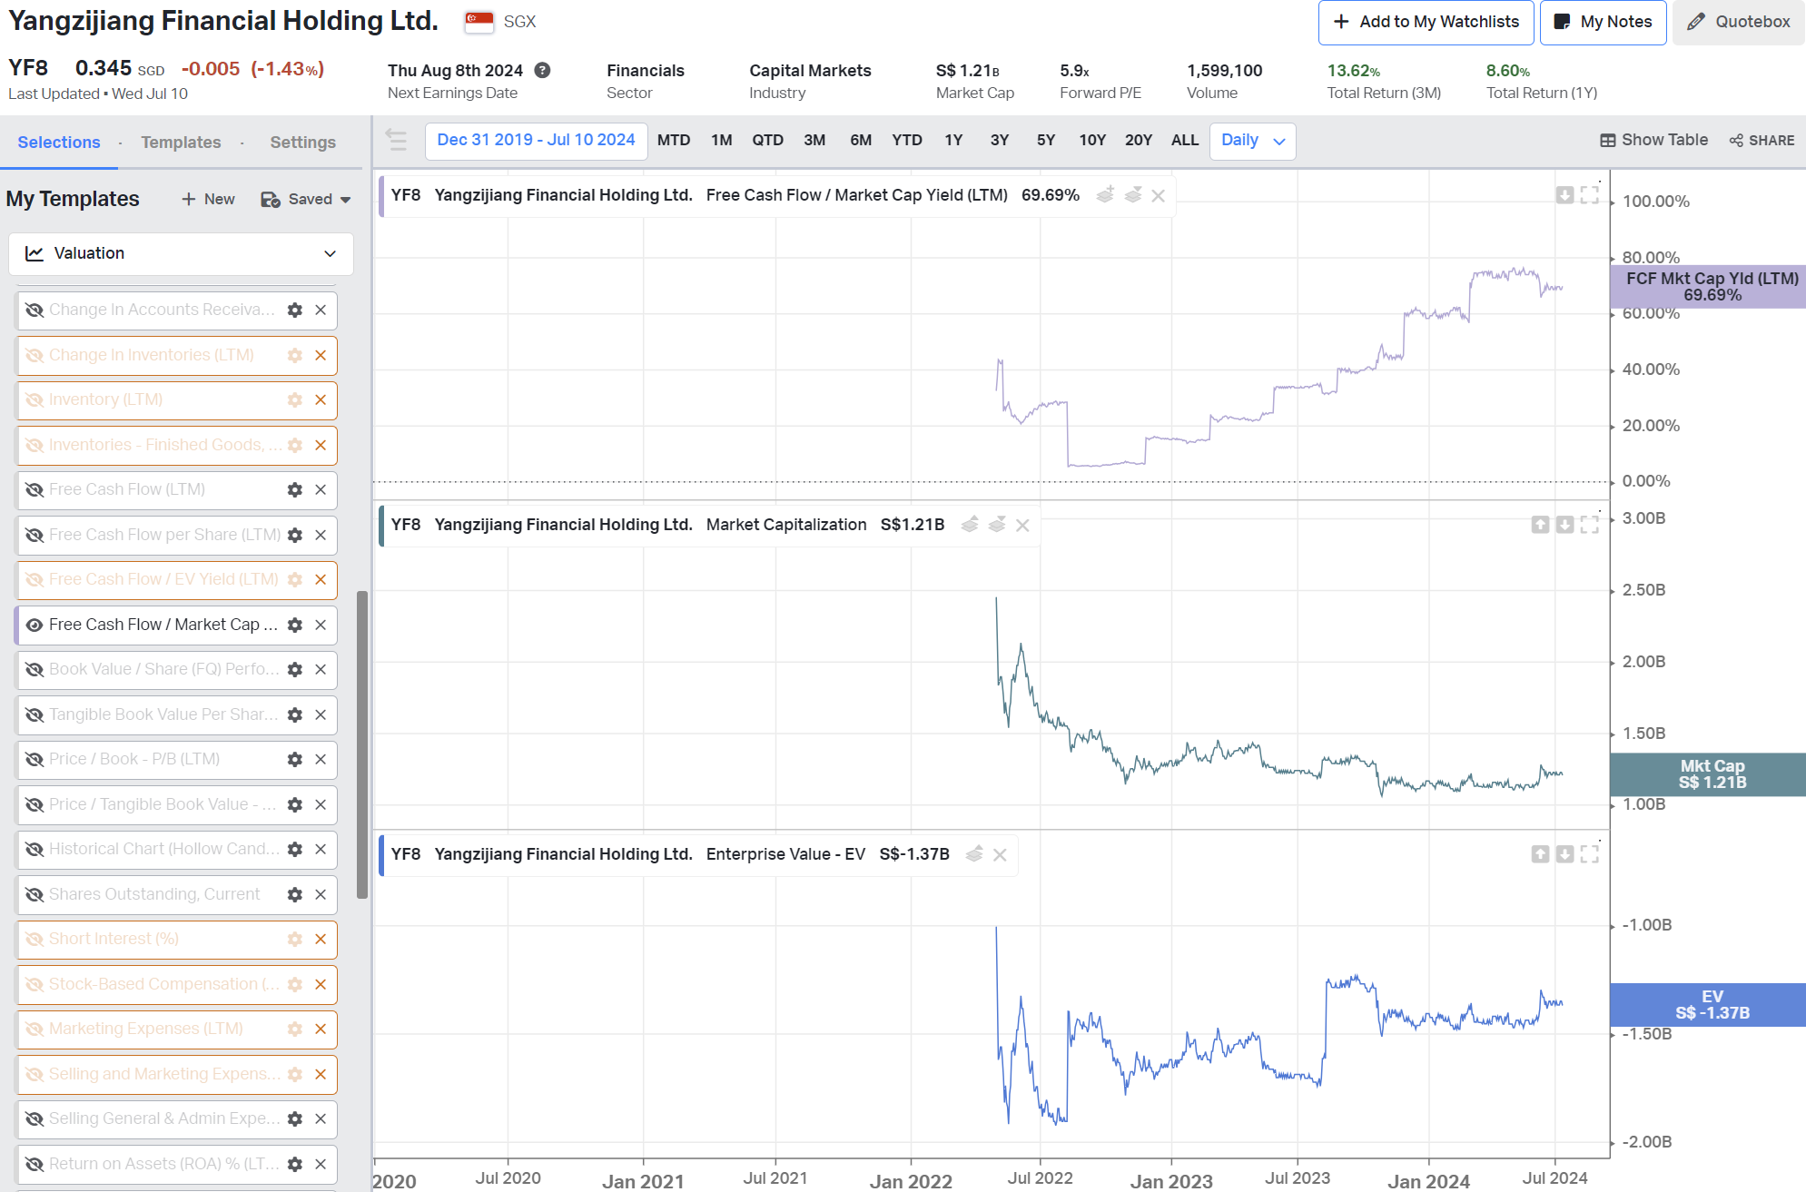1806x1192 pixels.
Task: Open gear for Historical Chart row
Action: pos(295,850)
